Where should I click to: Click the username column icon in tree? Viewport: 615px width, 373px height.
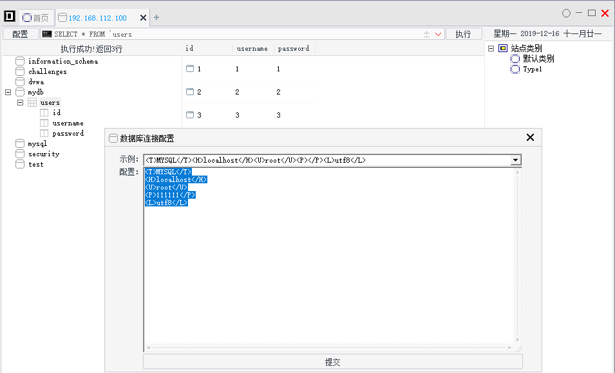[x=44, y=123]
